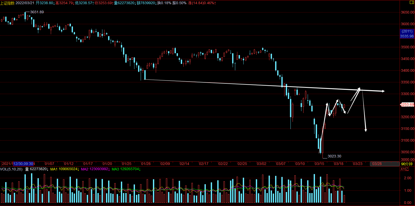Viewport: 415px width, 206px height.
Task: Click the volume value 量62273820 in header
Action: pyautogui.click(x=125, y=3)
